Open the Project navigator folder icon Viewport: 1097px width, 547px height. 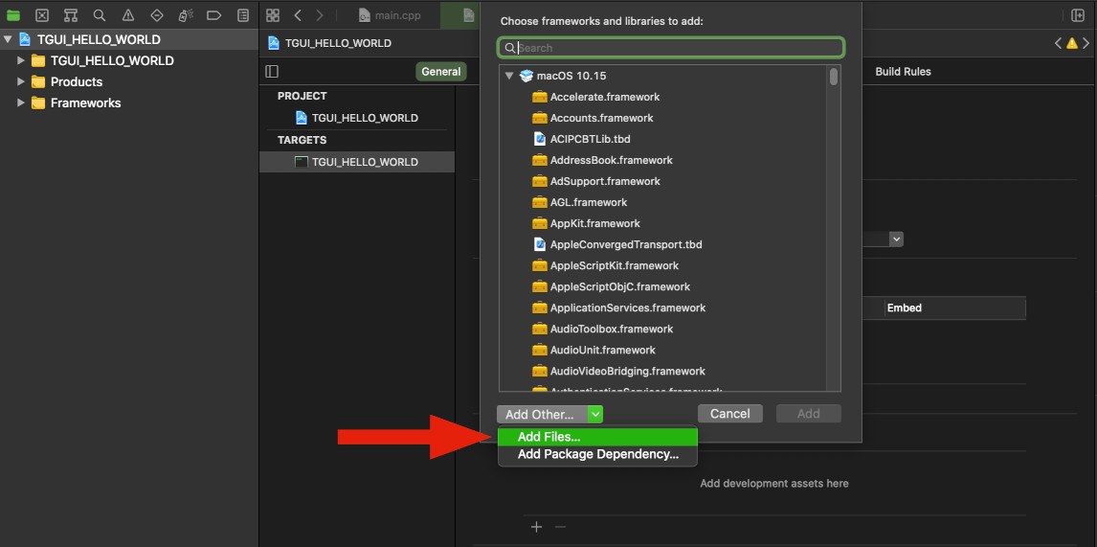pyautogui.click(x=13, y=14)
